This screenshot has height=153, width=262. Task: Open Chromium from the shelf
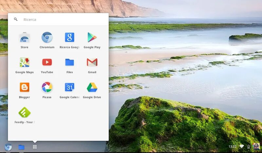click(x=8, y=147)
